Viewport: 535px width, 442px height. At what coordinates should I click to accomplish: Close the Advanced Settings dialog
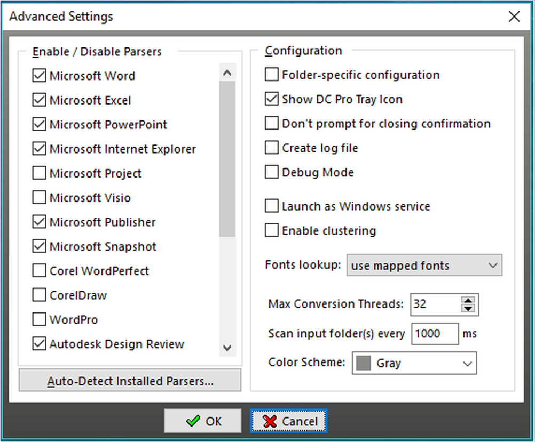[x=514, y=17]
